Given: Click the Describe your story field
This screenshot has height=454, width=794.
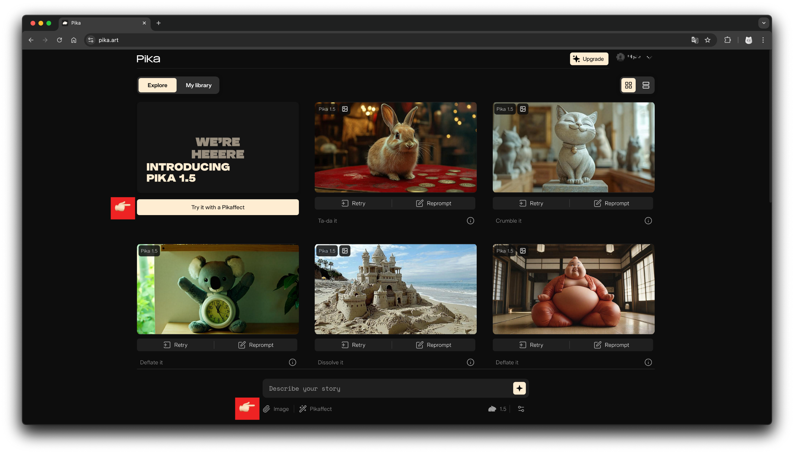Looking at the screenshot, I should point(387,388).
